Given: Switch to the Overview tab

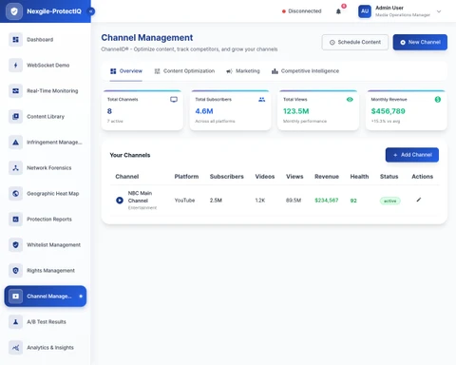Looking at the screenshot, I should (126, 71).
